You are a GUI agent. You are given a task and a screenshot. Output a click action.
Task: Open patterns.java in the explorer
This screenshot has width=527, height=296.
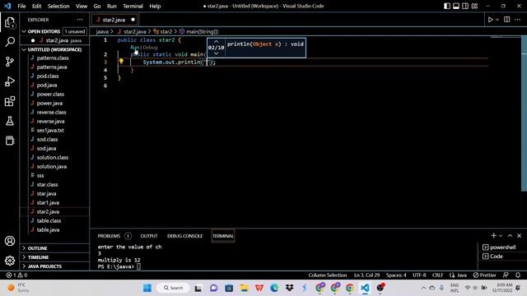pos(51,67)
